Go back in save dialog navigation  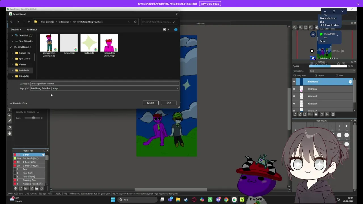11,22
